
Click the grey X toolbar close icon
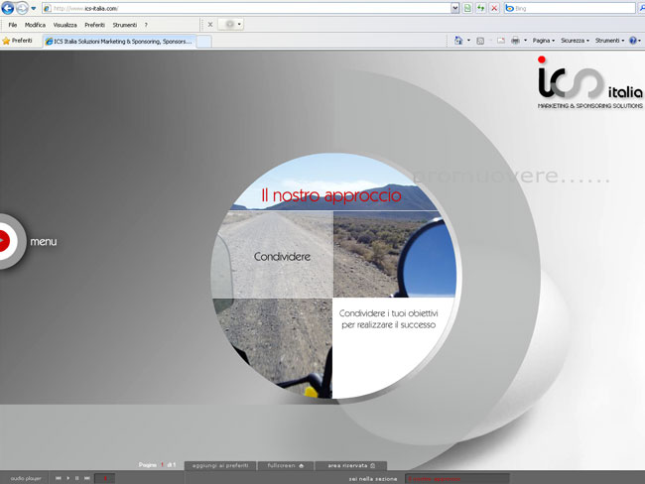[x=210, y=25]
